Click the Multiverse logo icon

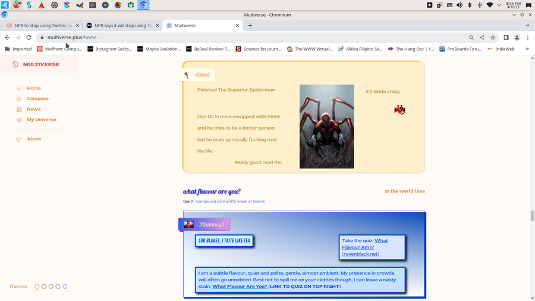click(15, 64)
